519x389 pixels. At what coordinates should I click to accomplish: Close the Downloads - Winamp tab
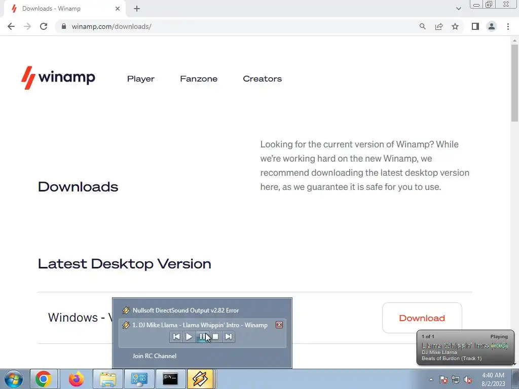tap(118, 9)
